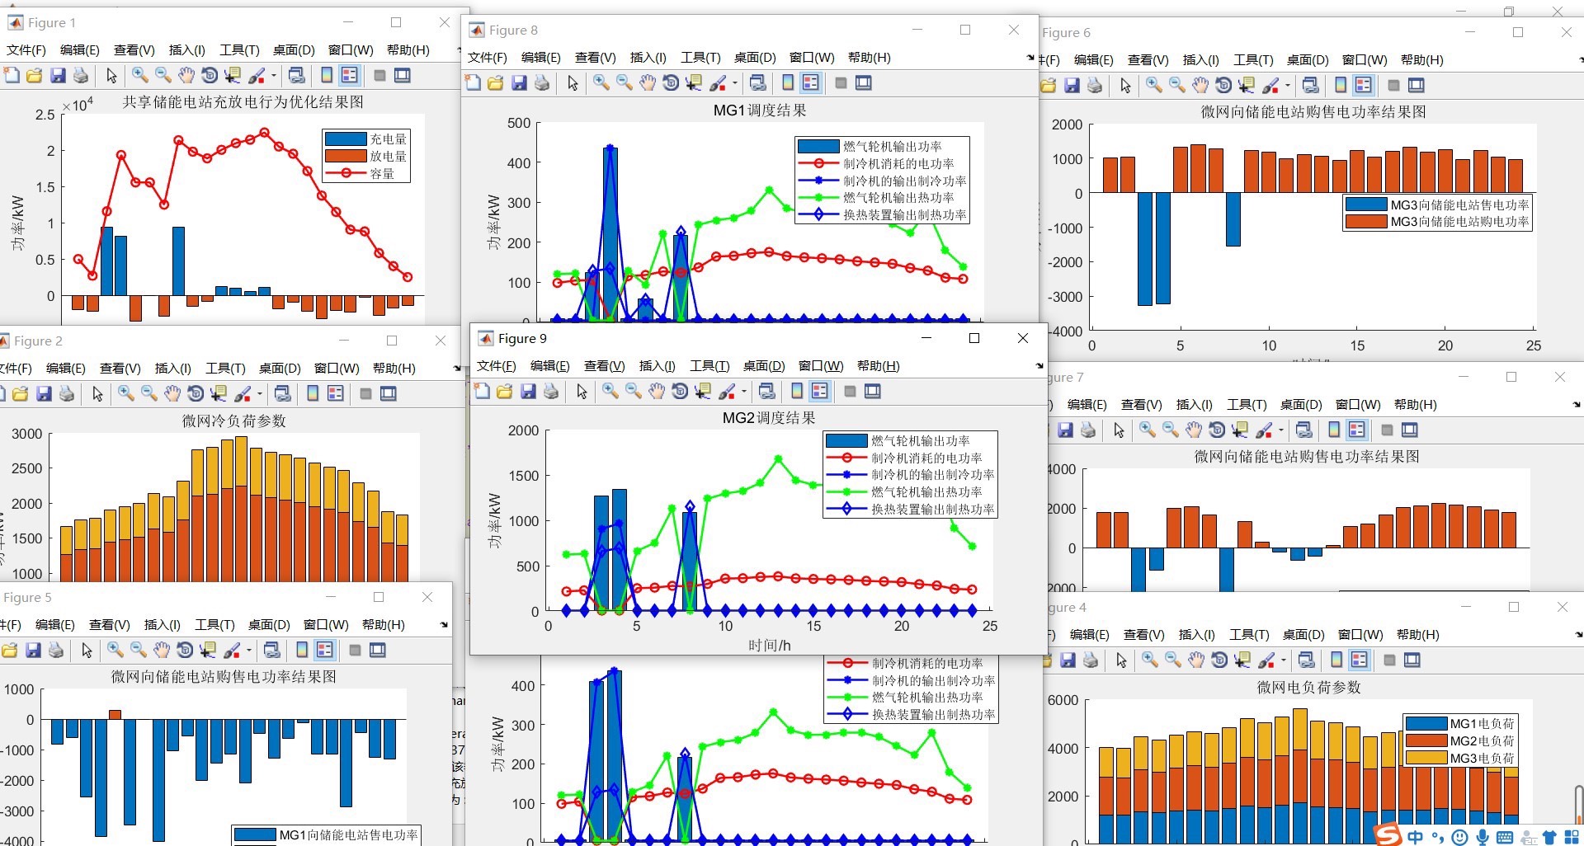Activate Rotate 3D tool in Figure 9

[680, 391]
